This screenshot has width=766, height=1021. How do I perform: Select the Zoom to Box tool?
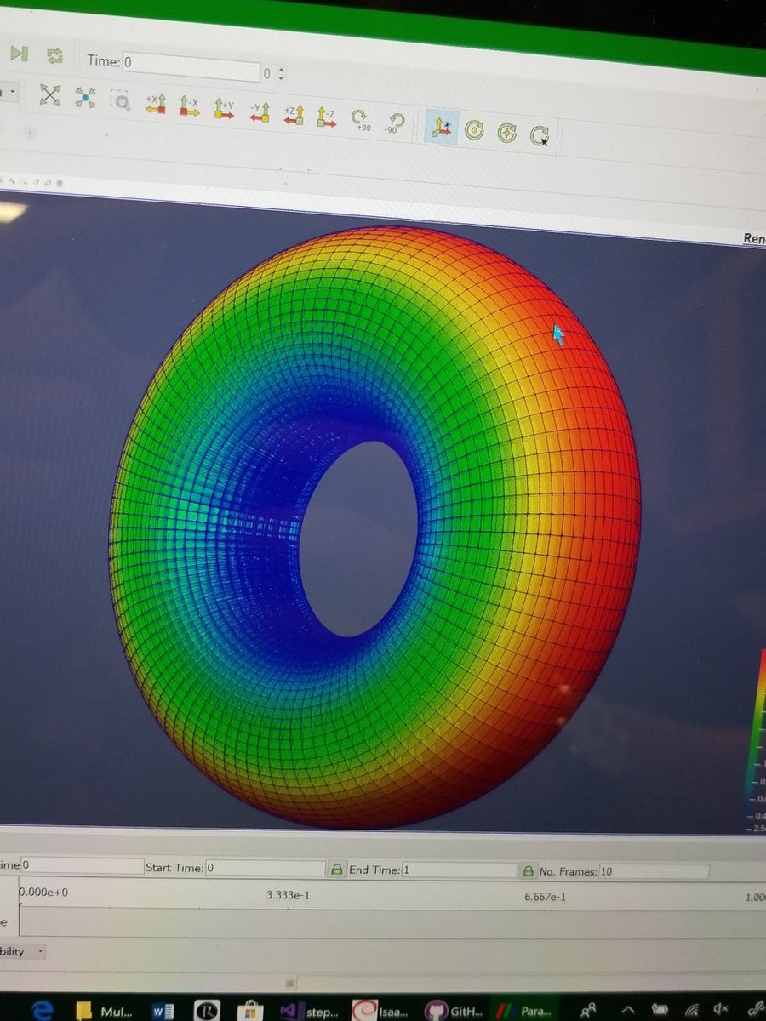click(x=120, y=103)
